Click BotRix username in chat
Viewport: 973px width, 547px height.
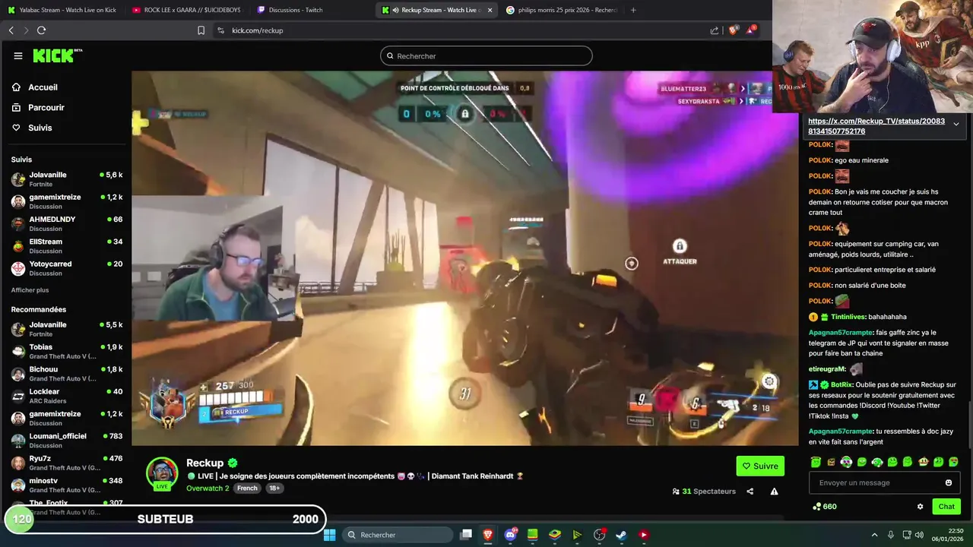click(841, 384)
